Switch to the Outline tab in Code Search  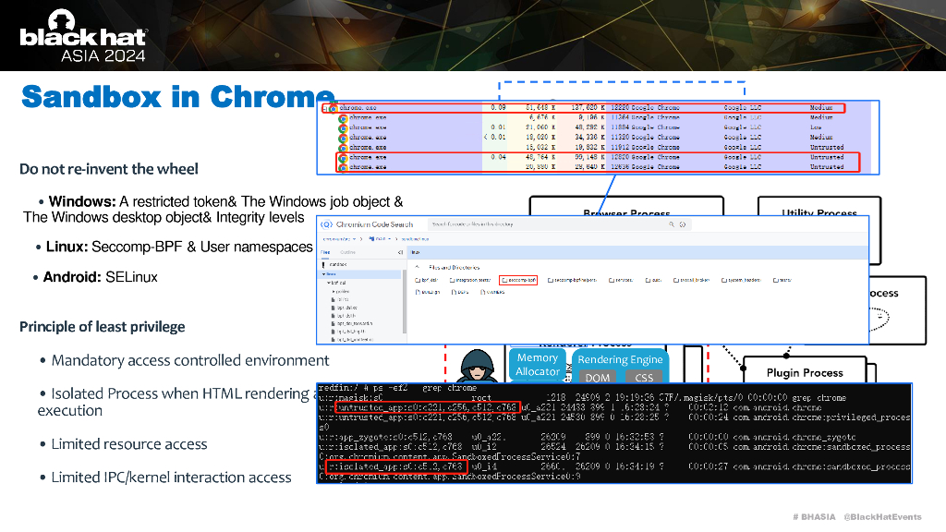pos(347,252)
